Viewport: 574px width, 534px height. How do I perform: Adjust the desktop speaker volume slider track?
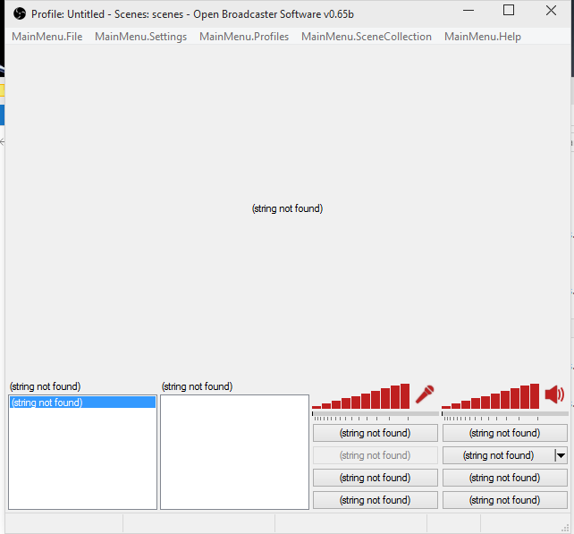(x=505, y=414)
